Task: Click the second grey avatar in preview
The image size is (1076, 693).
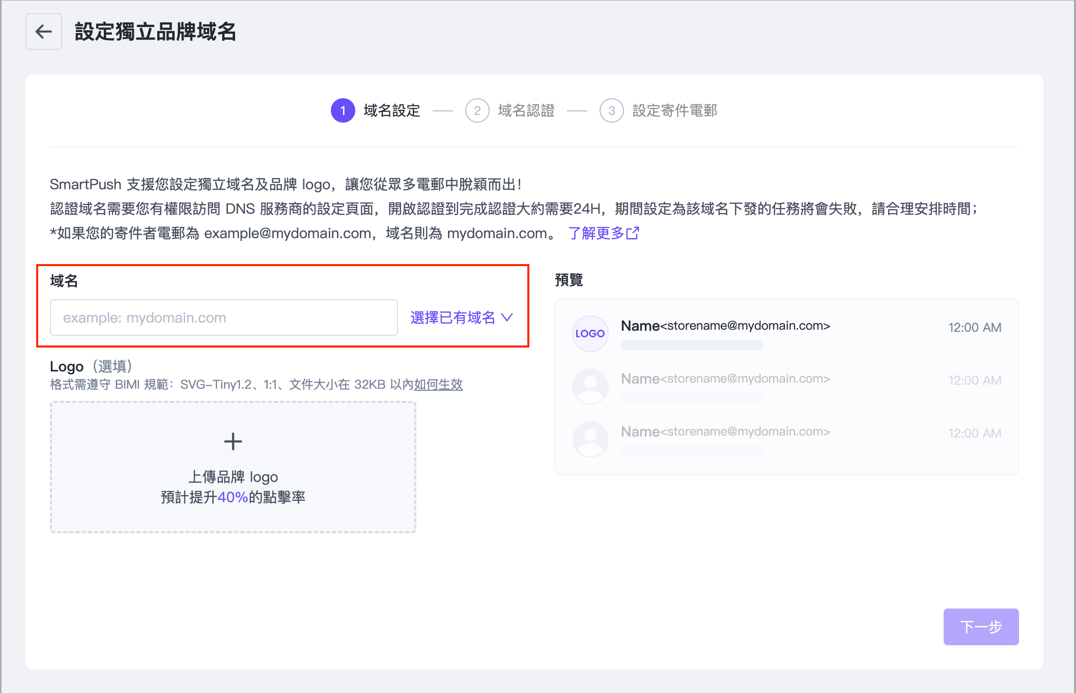Action: (590, 386)
